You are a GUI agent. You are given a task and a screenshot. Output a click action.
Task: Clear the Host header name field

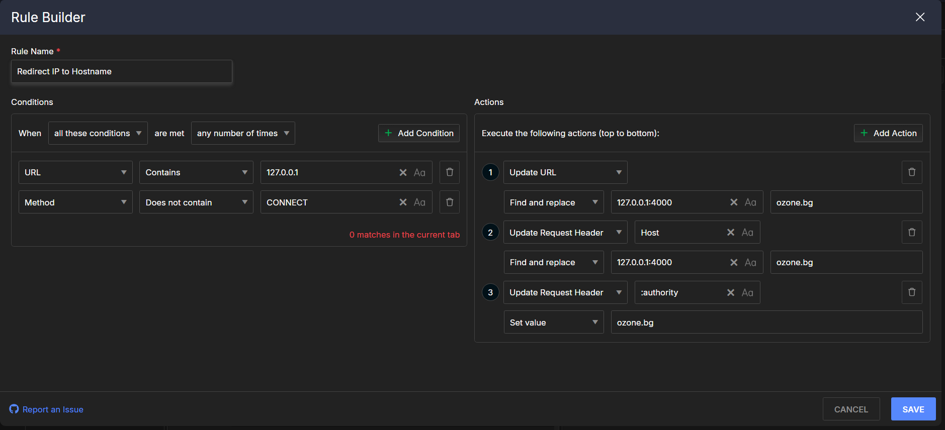(731, 233)
